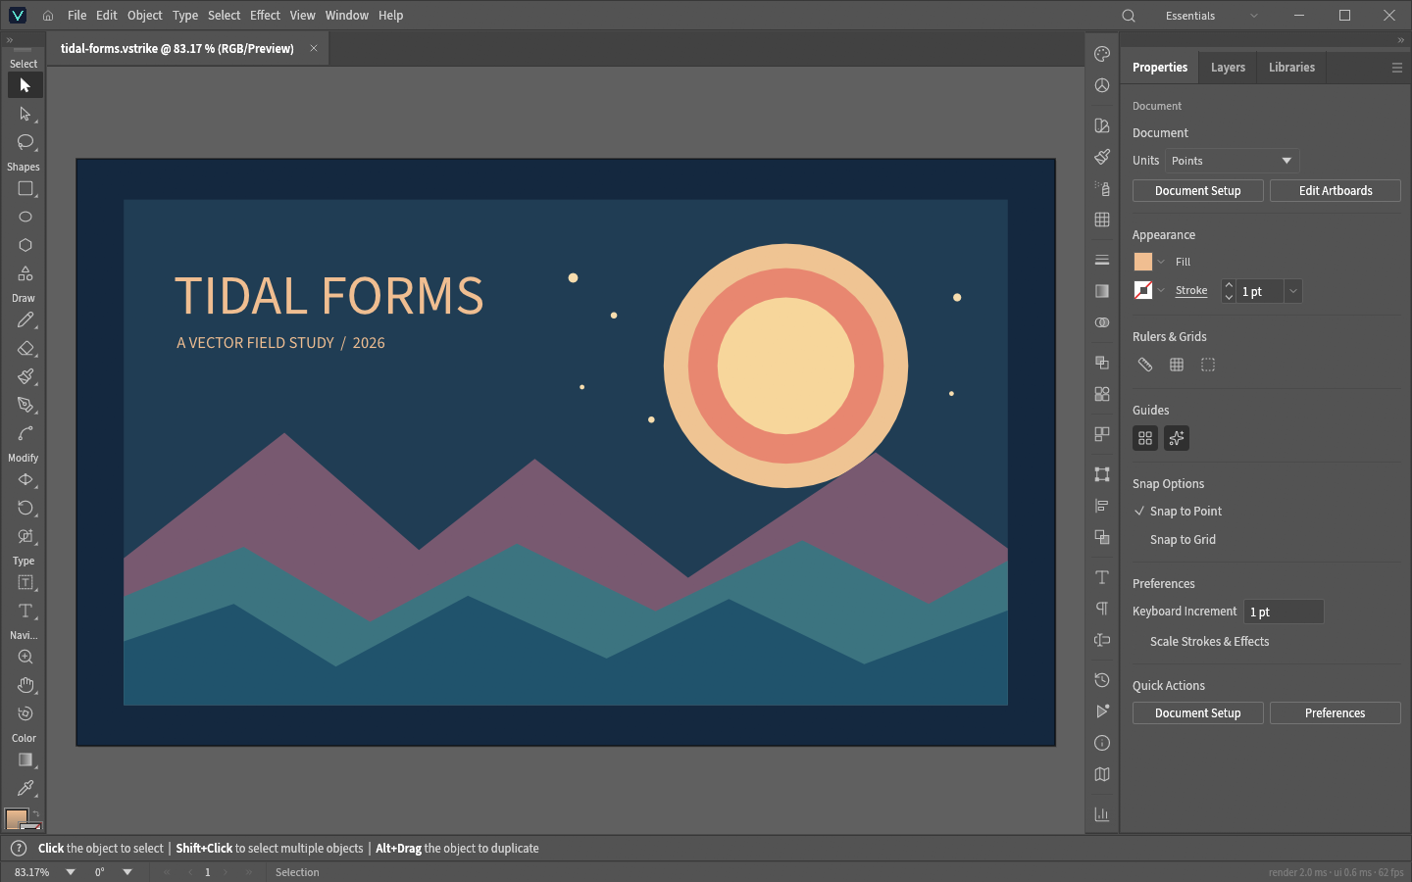Open the Color palette panel icon

pos(1102,54)
